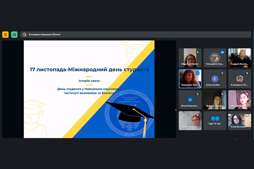Screen dimensions: 254x169
Task: Select Дарина Христ... video tile
Action: coord(215,99)
